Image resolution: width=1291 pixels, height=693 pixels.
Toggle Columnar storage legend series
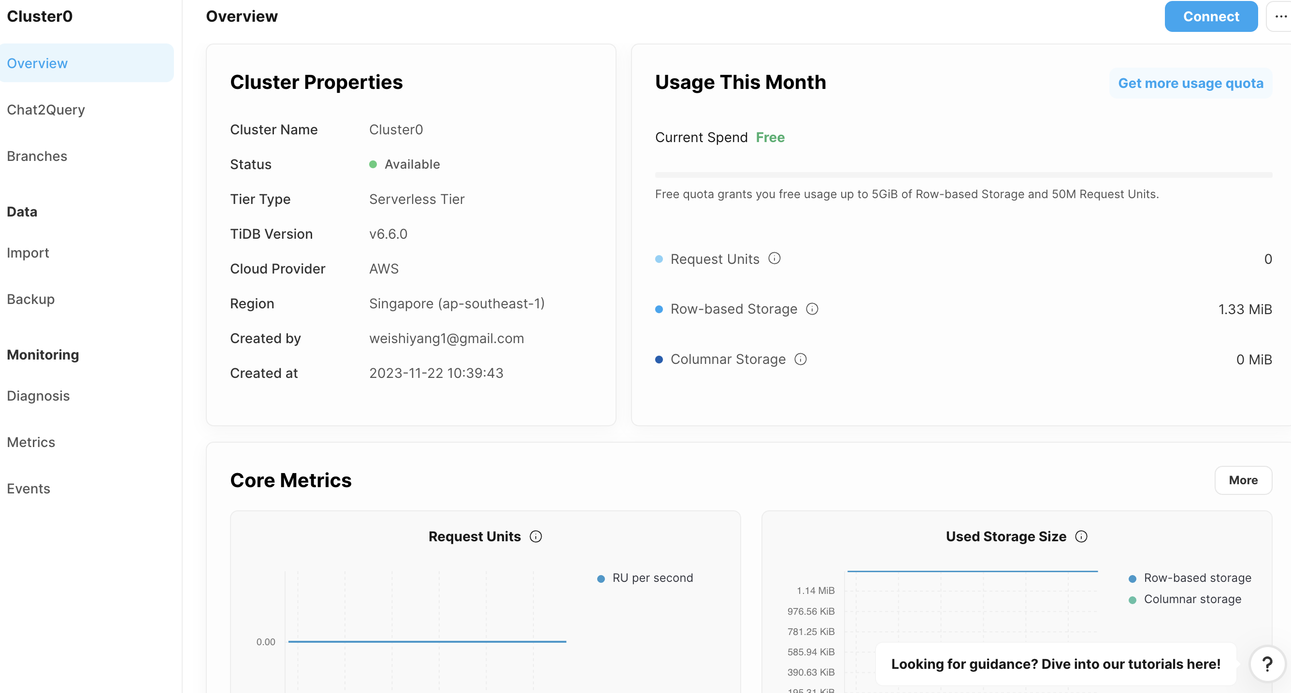pyautogui.click(x=1185, y=599)
